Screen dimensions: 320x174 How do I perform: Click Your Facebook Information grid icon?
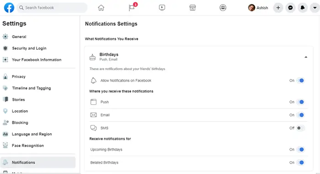pos(5,60)
